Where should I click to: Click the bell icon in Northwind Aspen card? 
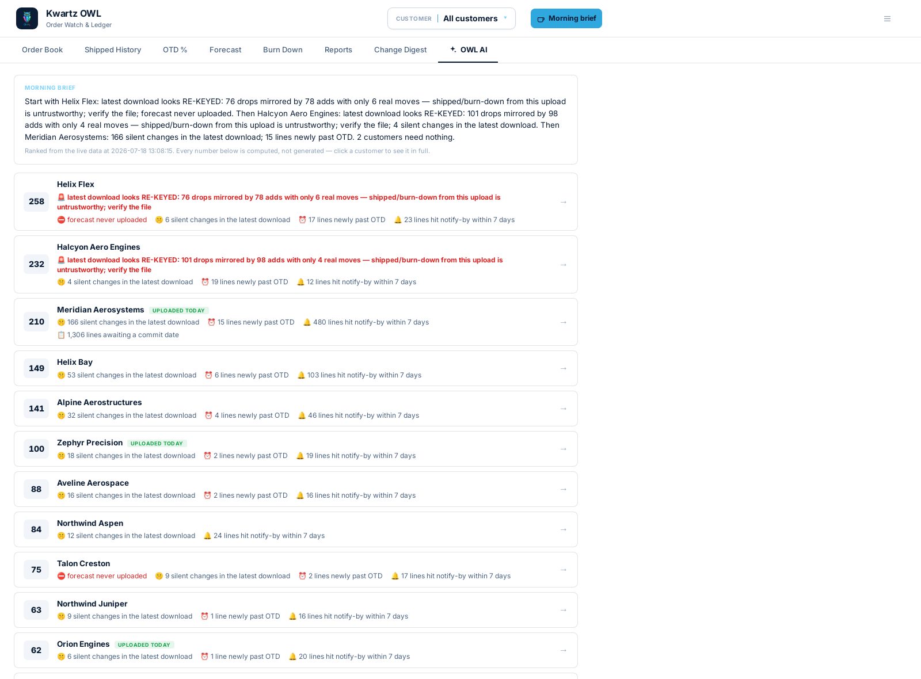pos(207,536)
